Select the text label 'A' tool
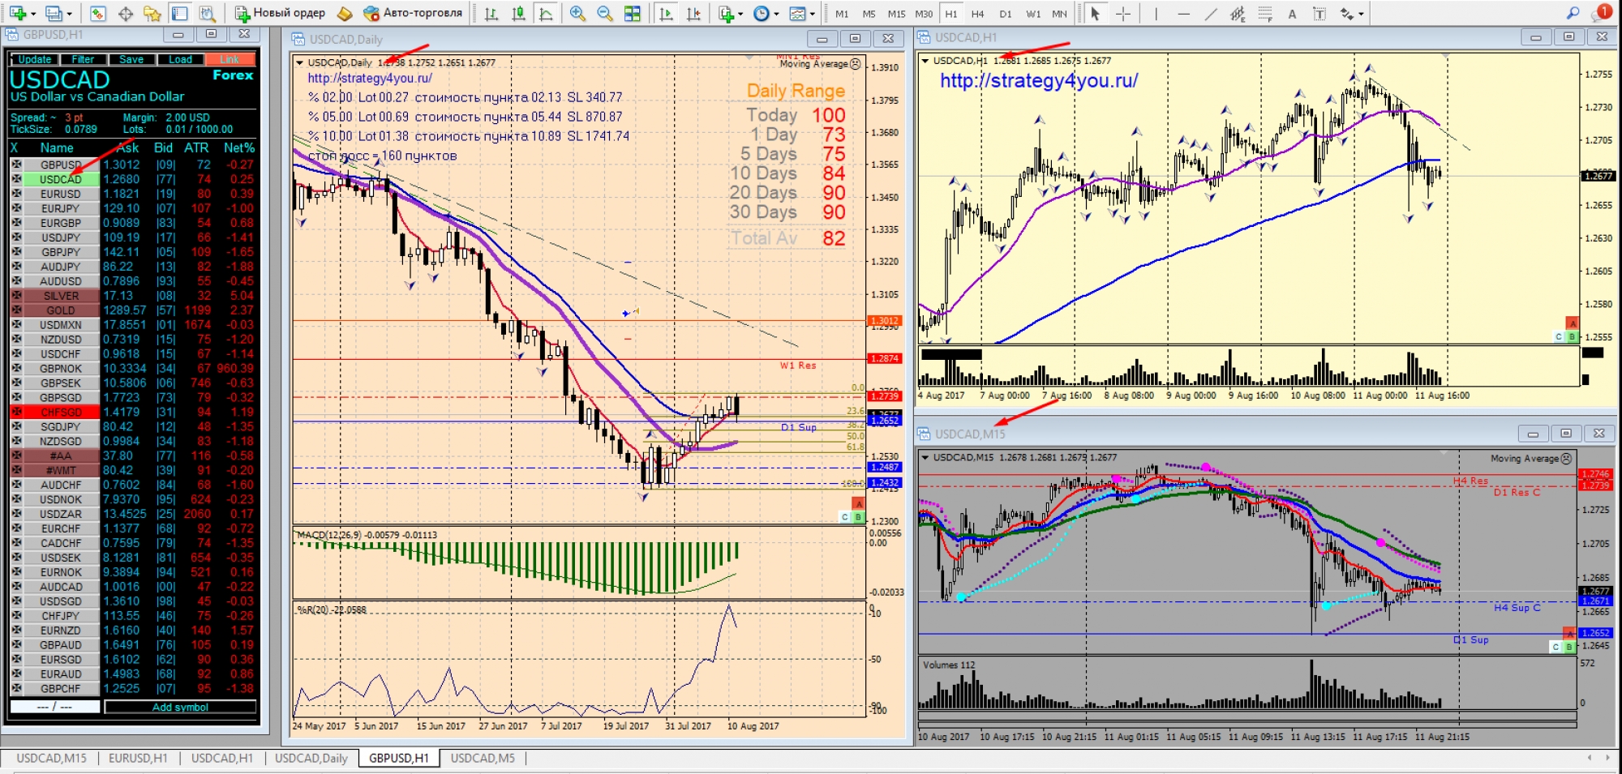Screen dimensions: 1622x774 click(1292, 14)
